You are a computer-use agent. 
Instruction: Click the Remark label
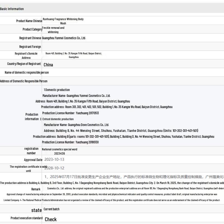coord(36,189)
